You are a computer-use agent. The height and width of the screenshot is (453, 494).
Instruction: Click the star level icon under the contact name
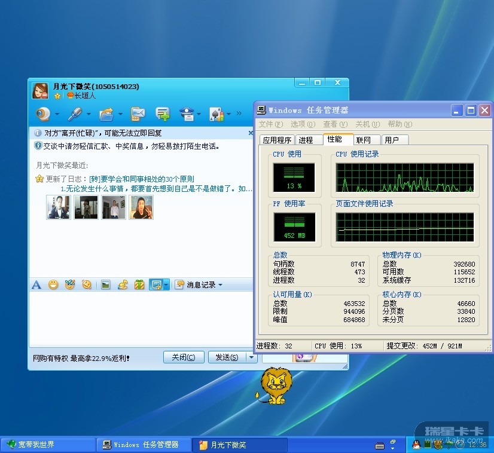point(57,96)
